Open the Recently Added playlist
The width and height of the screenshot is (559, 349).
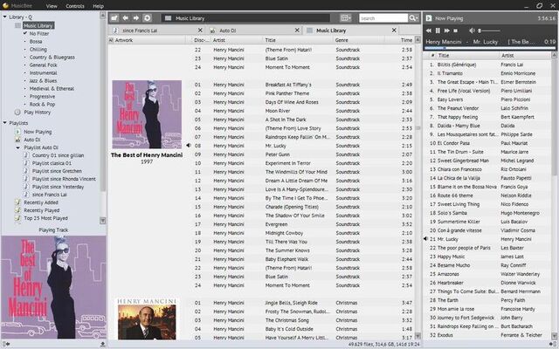(x=41, y=202)
